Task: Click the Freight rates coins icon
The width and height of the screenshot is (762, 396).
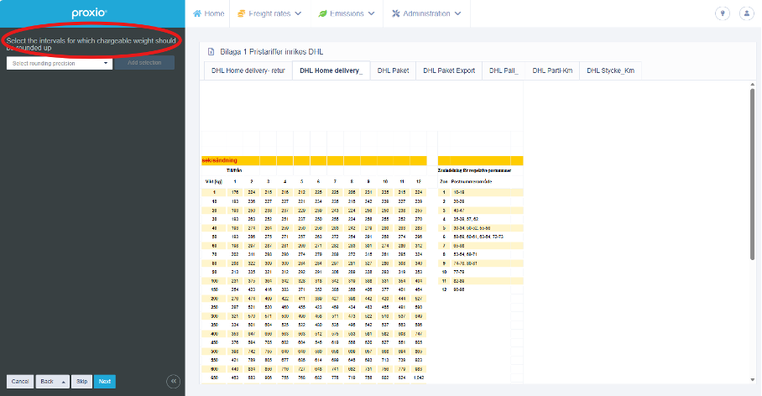Action: 241,13
